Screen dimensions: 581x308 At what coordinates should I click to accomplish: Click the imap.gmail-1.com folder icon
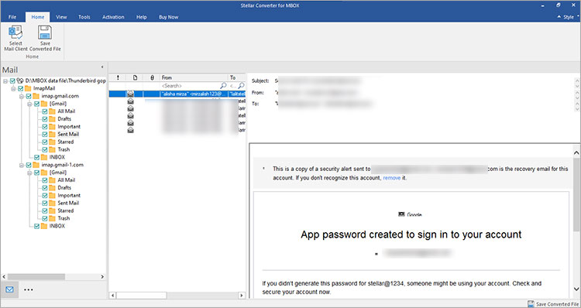coord(36,165)
